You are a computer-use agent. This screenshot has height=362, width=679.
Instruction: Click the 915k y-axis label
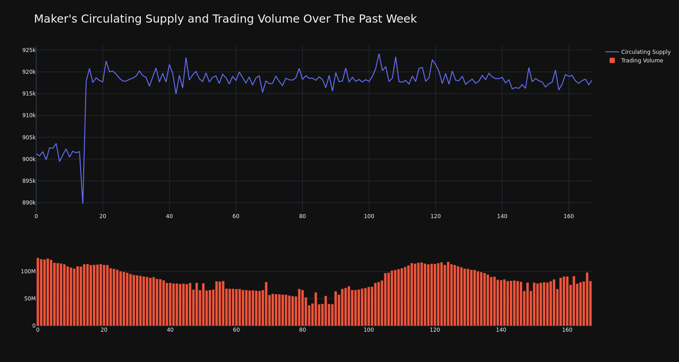[29, 94]
